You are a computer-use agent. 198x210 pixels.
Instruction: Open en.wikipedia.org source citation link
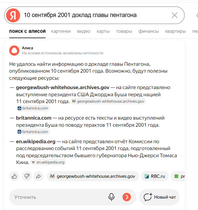[x=48, y=162]
